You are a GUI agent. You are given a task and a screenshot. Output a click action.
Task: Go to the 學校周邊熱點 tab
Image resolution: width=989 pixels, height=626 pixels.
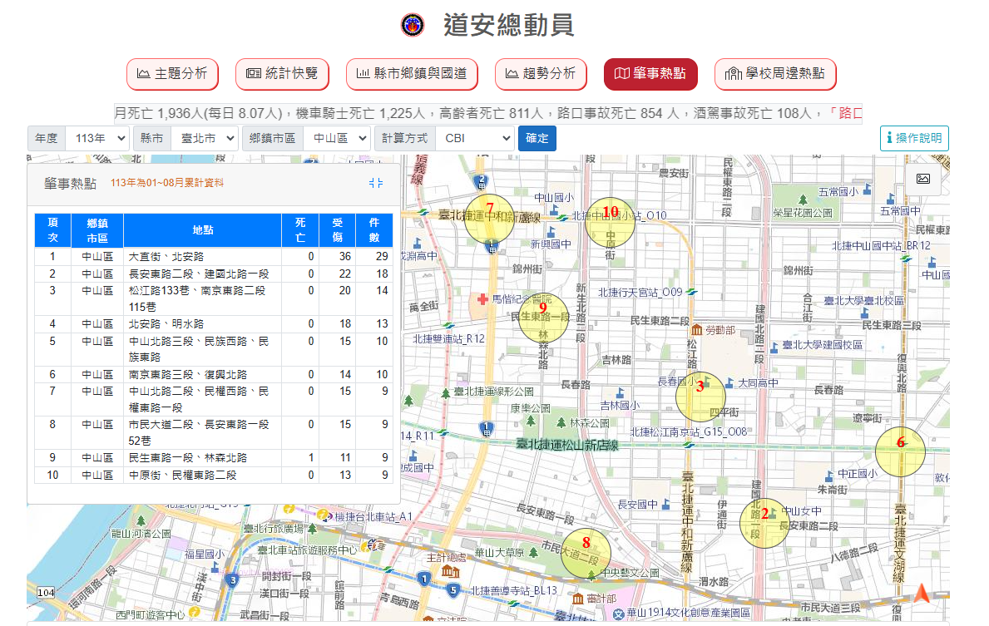point(774,74)
